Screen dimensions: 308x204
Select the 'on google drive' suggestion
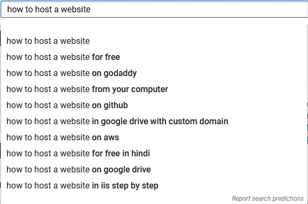tap(154, 170)
